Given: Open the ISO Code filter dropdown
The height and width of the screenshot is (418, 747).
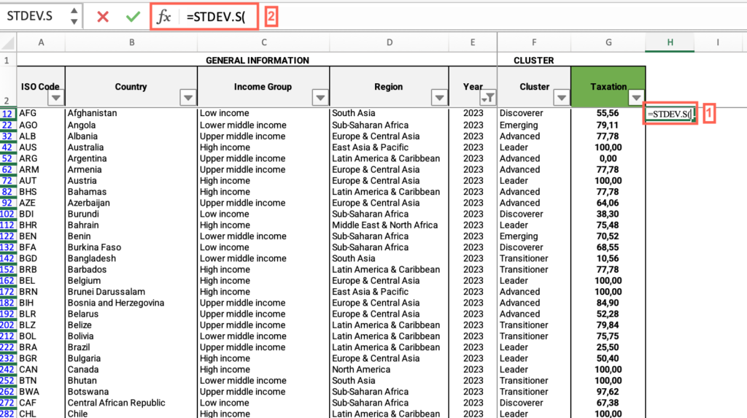Looking at the screenshot, I should [x=55, y=98].
